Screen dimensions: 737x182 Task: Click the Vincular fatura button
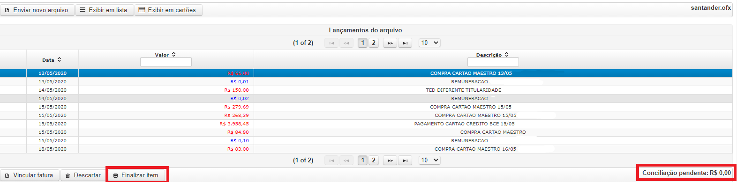30,175
